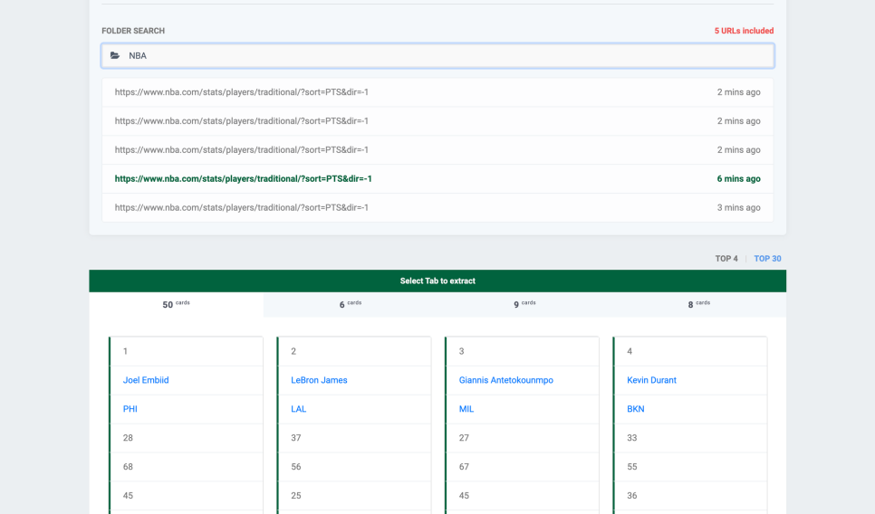Click the LAL team link
875x514 pixels.
pyautogui.click(x=299, y=409)
